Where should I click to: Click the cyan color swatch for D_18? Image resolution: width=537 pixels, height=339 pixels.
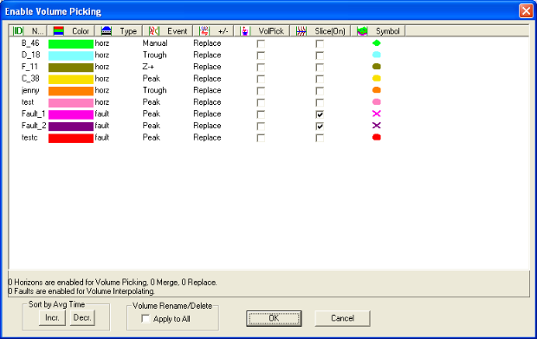tap(71, 55)
